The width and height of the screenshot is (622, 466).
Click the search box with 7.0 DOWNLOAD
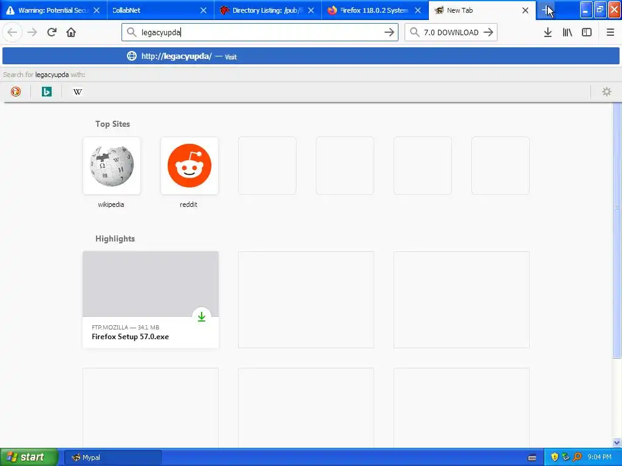coord(451,32)
